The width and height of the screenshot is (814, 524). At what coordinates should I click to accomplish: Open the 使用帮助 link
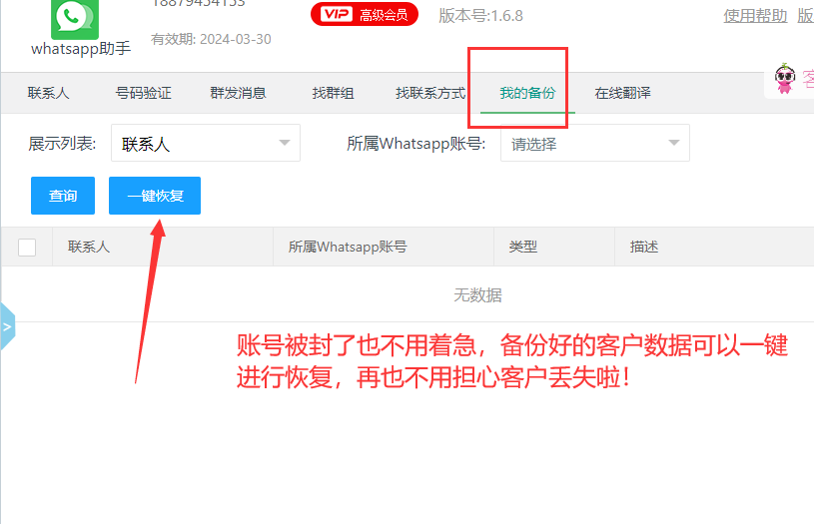pyautogui.click(x=755, y=16)
